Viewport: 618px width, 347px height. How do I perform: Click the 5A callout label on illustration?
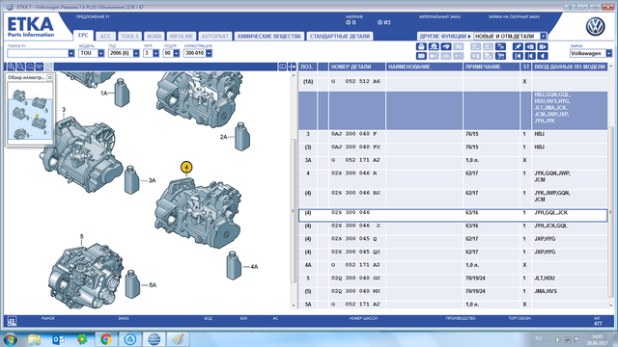[x=153, y=285]
